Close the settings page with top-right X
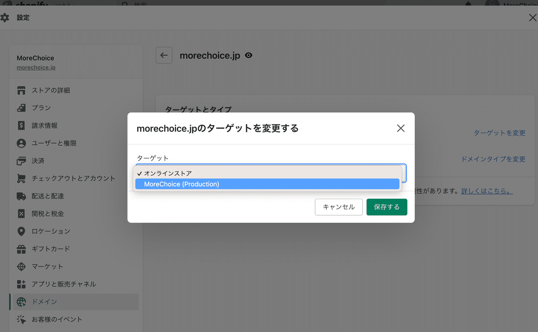 (x=533, y=18)
